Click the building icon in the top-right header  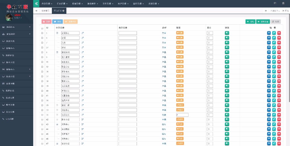point(283,3)
